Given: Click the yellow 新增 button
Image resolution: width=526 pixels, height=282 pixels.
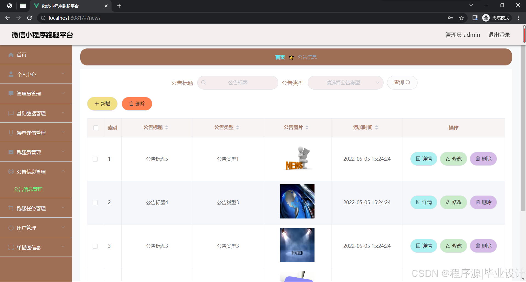Looking at the screenshot, I should (x=102, y=104).
